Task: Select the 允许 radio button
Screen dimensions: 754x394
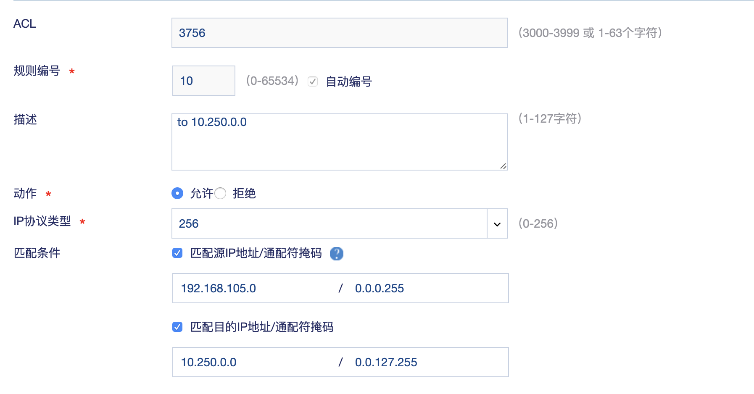Action: [x=177, y=193]
